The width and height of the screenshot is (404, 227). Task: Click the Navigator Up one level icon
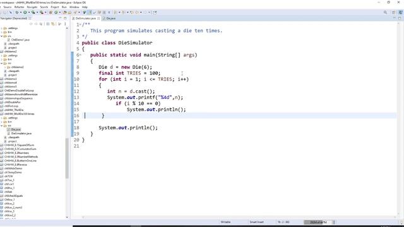point(40,24)
